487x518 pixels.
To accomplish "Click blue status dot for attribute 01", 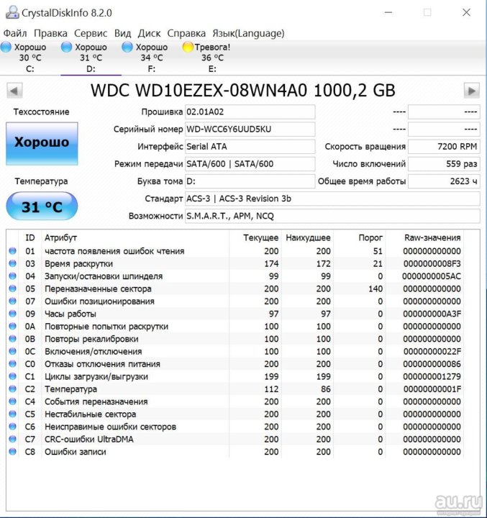I will tap(12, 251).
